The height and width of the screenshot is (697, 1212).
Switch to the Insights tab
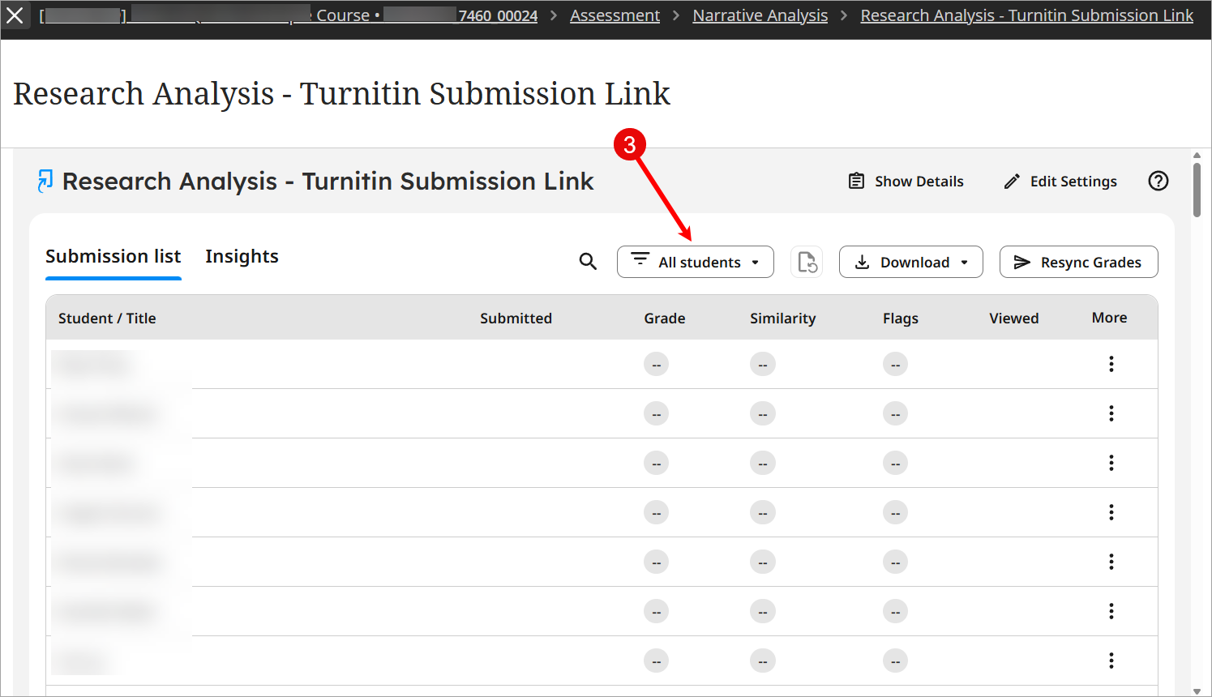(242, 257)
